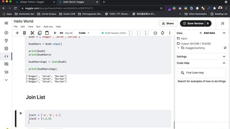230x129 pixels.
Task: Open the Courses graduation cap icon
Action: [6, 72]
